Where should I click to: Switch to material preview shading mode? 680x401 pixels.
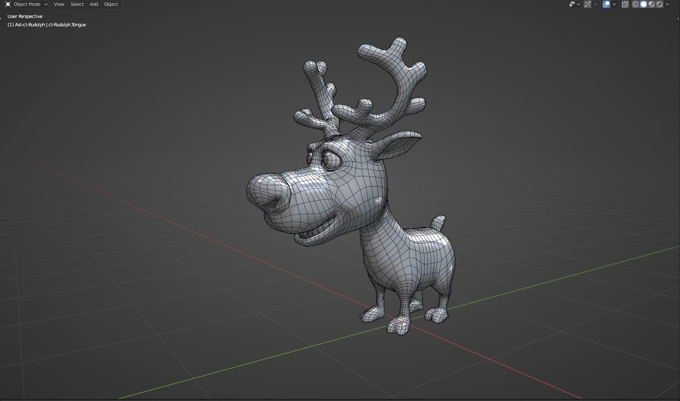click(x=652, y=4)
